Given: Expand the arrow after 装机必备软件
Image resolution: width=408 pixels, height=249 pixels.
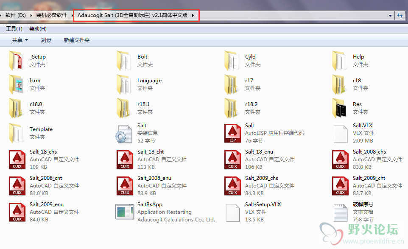Looking at the screenshot, I should pos(73,15).
